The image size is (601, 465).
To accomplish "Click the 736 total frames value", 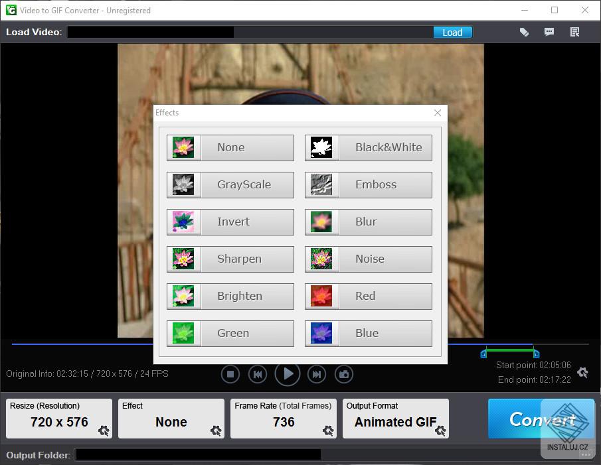I will [x=284, y=422].
